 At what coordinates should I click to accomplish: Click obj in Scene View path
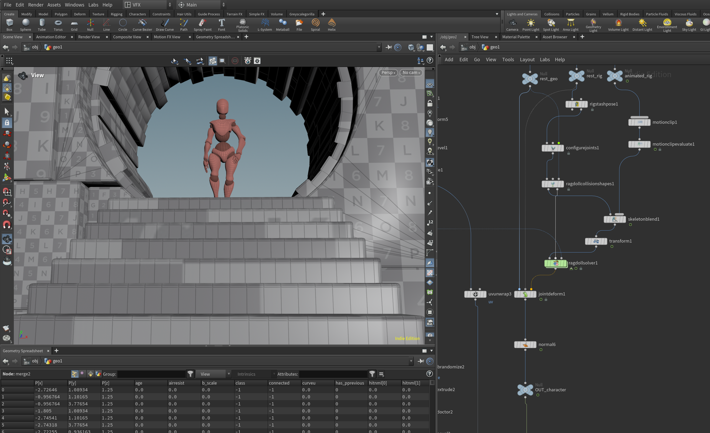(x=35, y=47)
